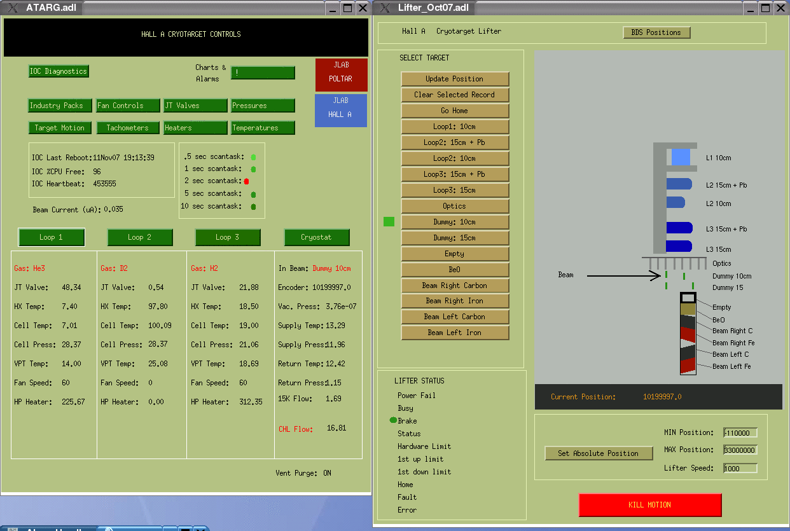Click the MAX Position input field

coord(740,450)
